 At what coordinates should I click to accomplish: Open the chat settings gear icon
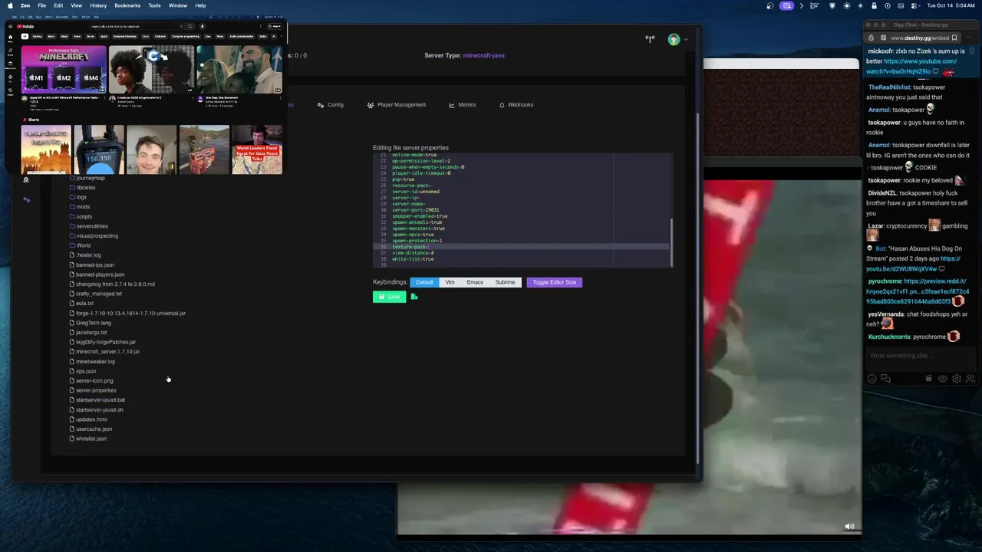(957, 379)
